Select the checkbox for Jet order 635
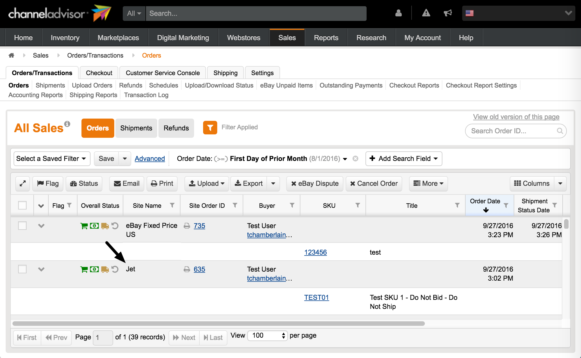This screenshot has width=581, height=358. coord(22,269)
